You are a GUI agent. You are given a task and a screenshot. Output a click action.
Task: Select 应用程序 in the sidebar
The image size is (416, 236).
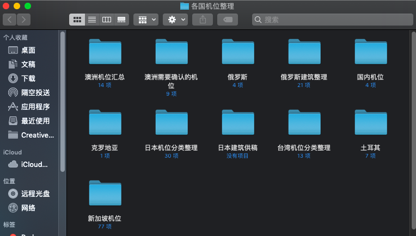coord(35,107)
